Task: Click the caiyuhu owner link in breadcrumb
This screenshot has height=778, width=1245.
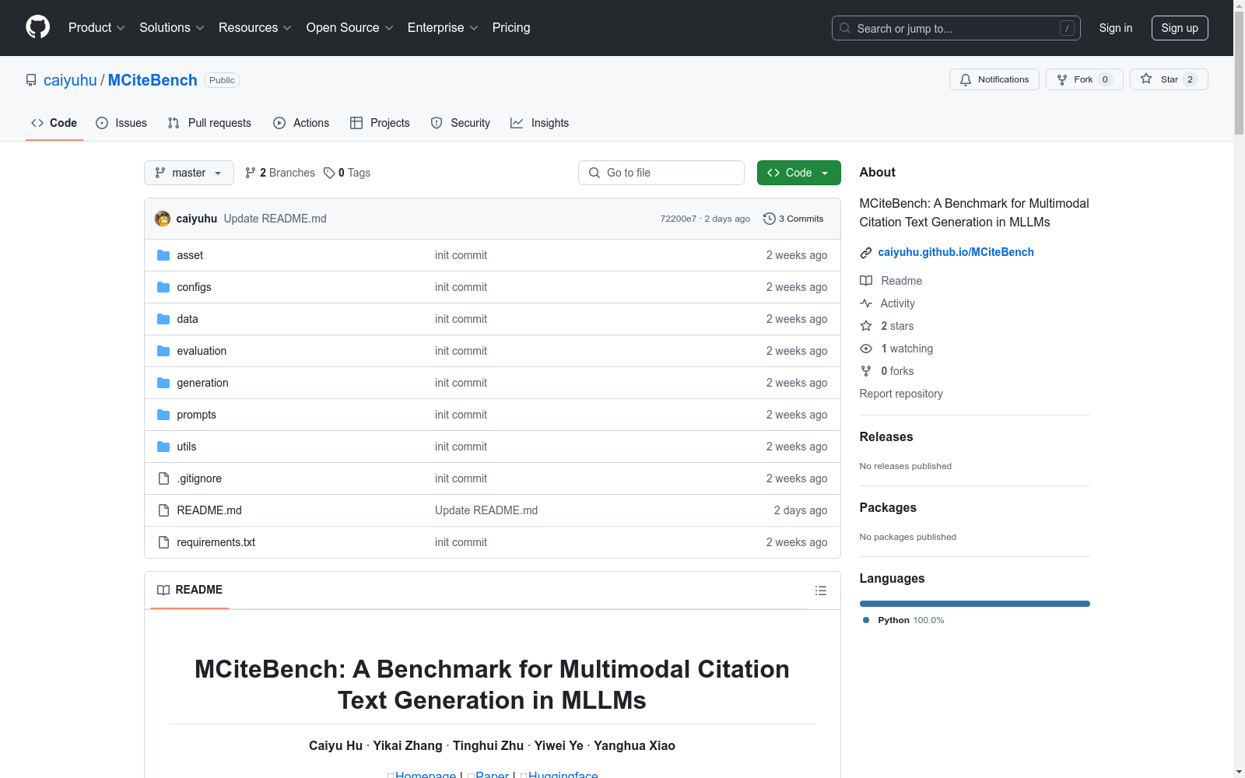Action: pyautogui.click(x=70, y=80)
